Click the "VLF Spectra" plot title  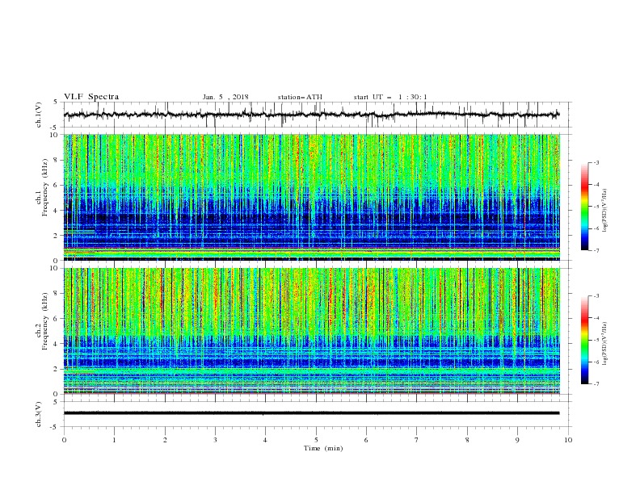(x=91, y=97)
